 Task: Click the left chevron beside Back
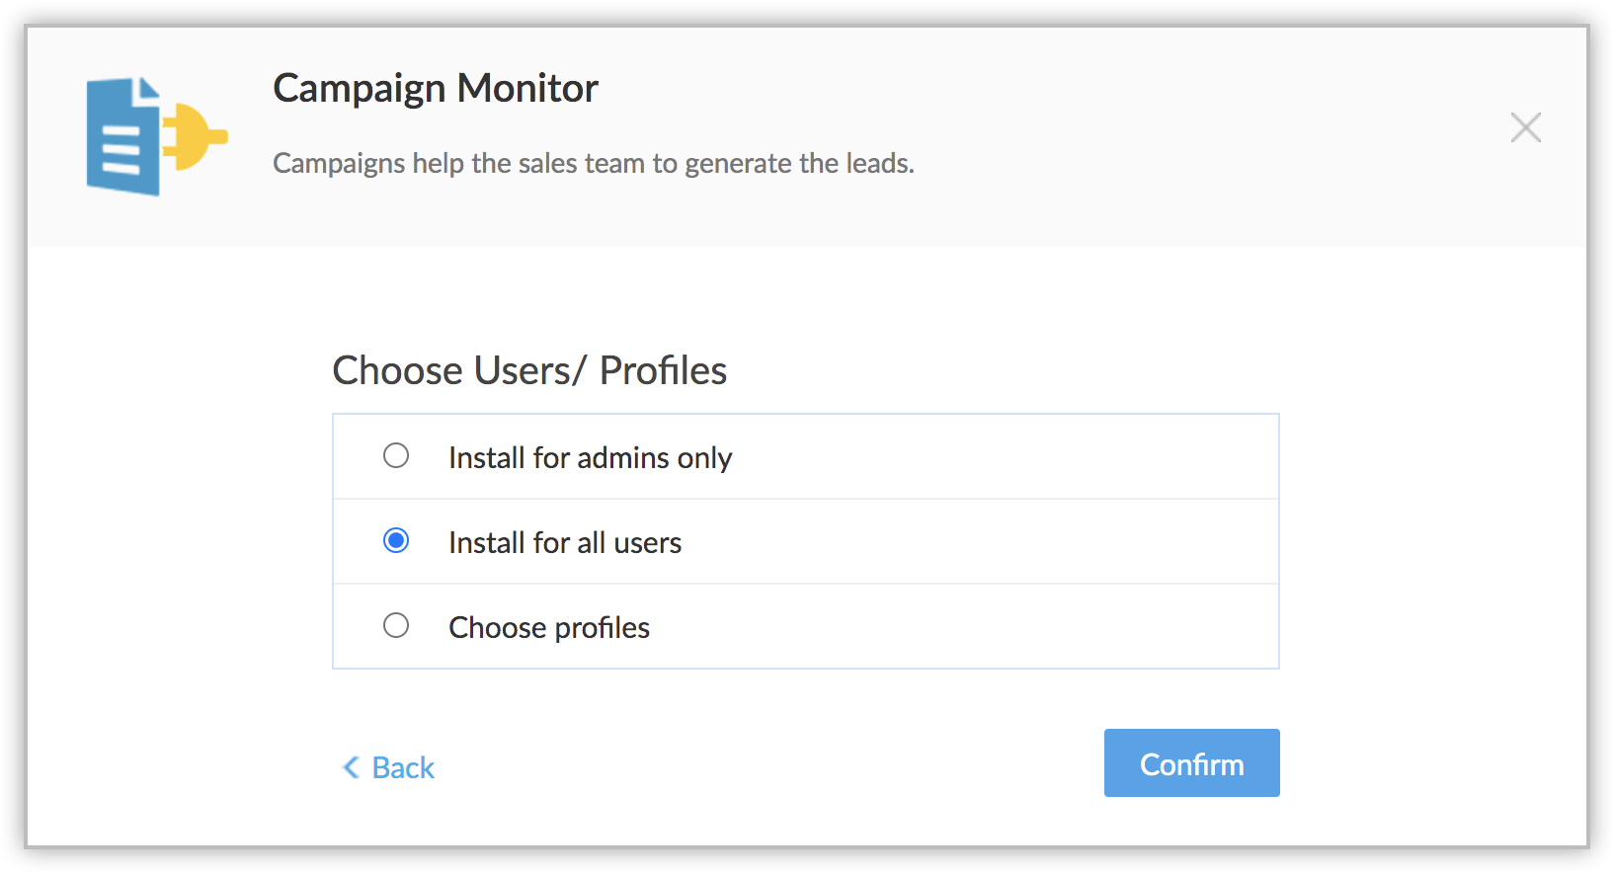(x=351, y=767)
